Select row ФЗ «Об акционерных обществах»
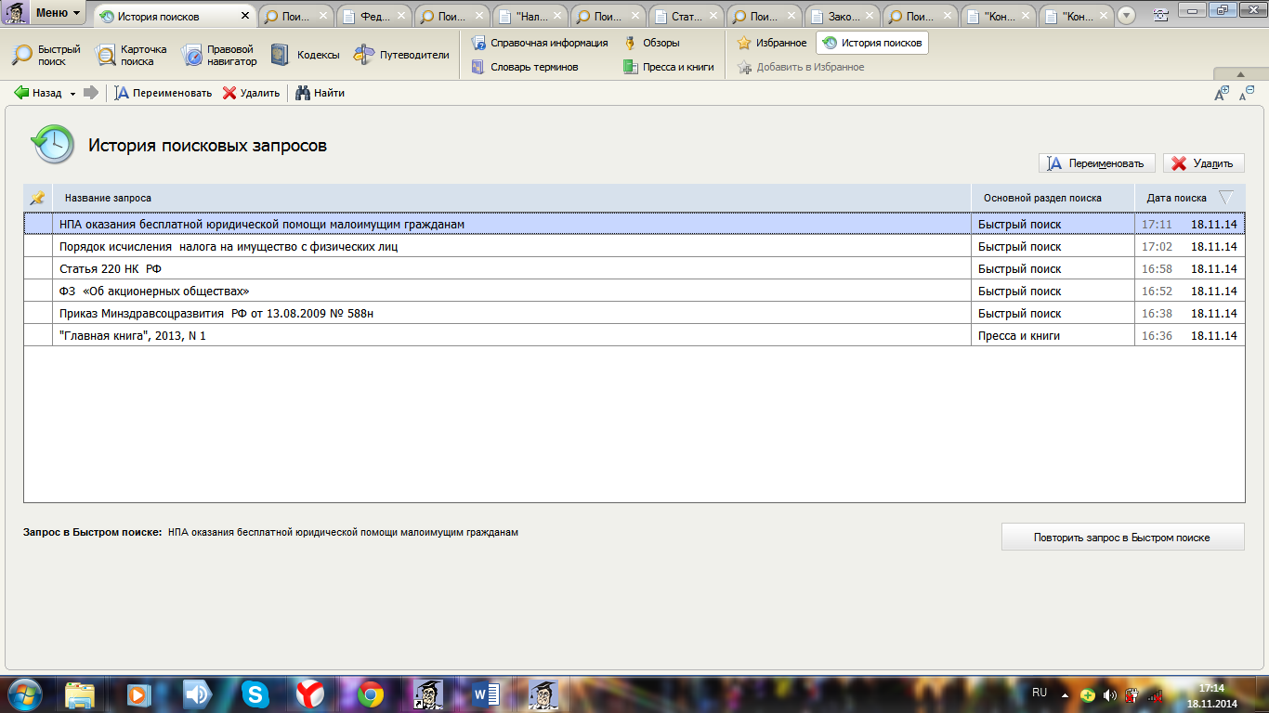Viewport: 1269px width, 713px height. coord(634,291)
